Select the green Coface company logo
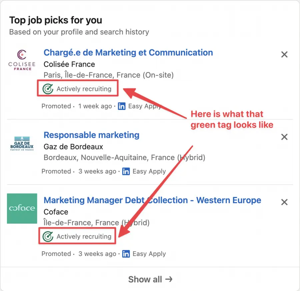 click(22, 209)
